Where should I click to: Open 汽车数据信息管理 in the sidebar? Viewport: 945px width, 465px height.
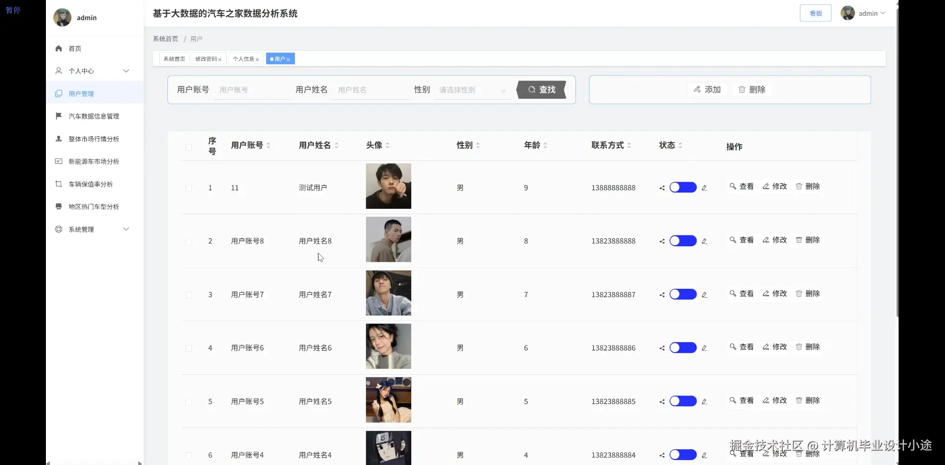pos(94,116)
